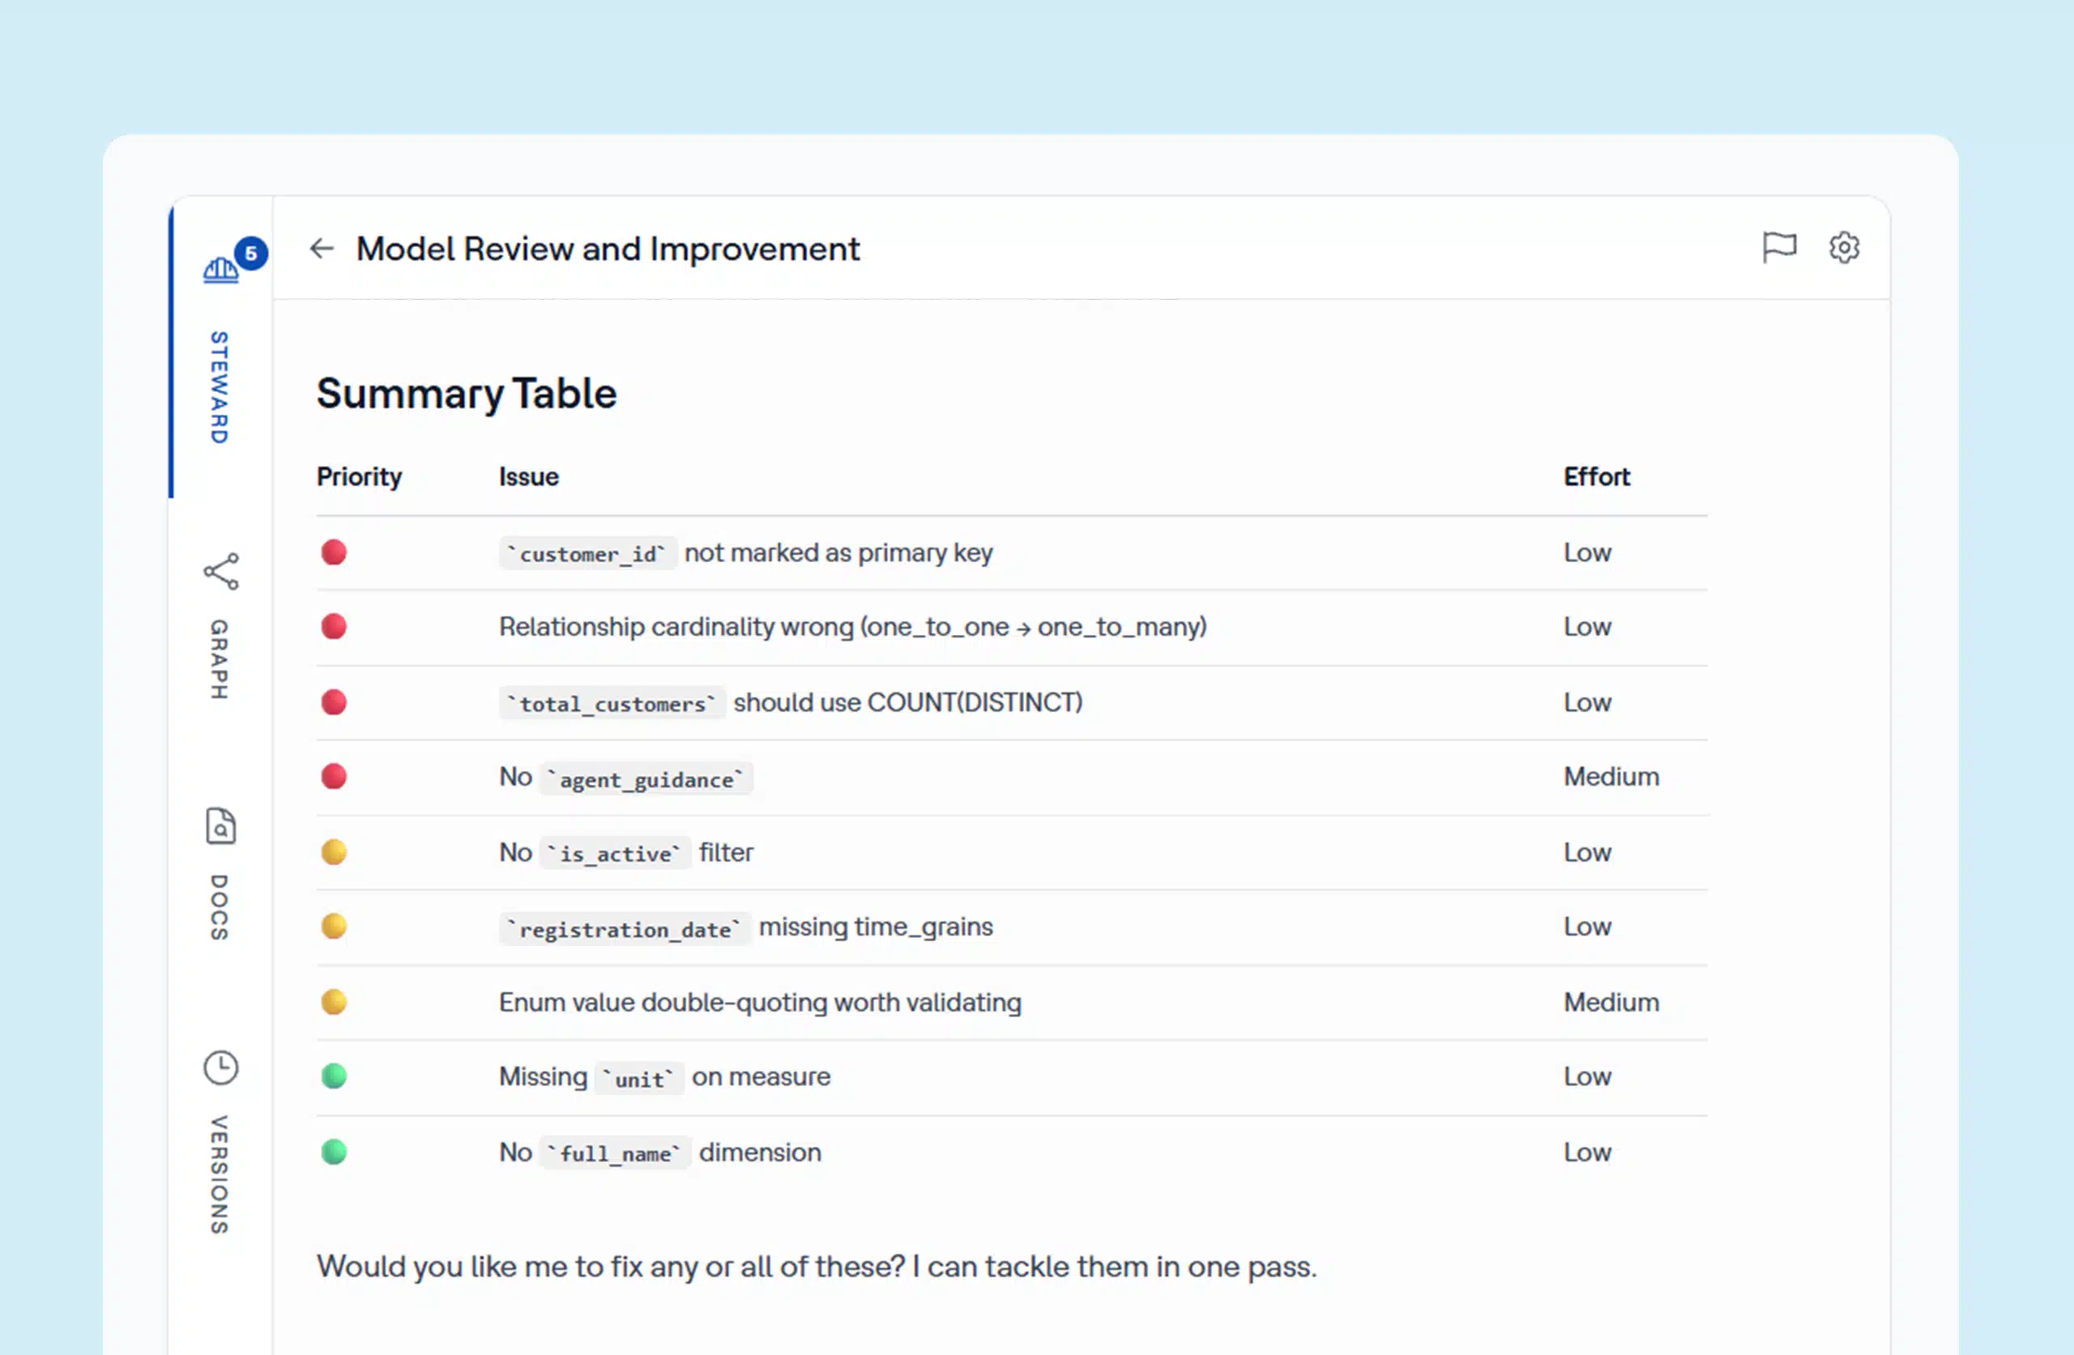Select the `is_active` code tag
This screenshot has height=1355, width=2074.
[615, 853]
